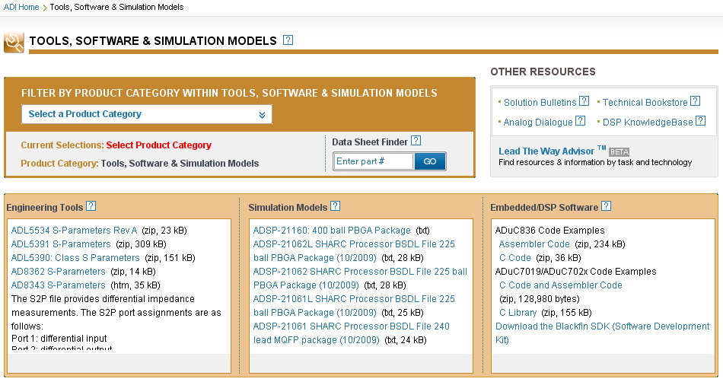Click the GO button
723x382 pixels.
[x=430, y=161]
